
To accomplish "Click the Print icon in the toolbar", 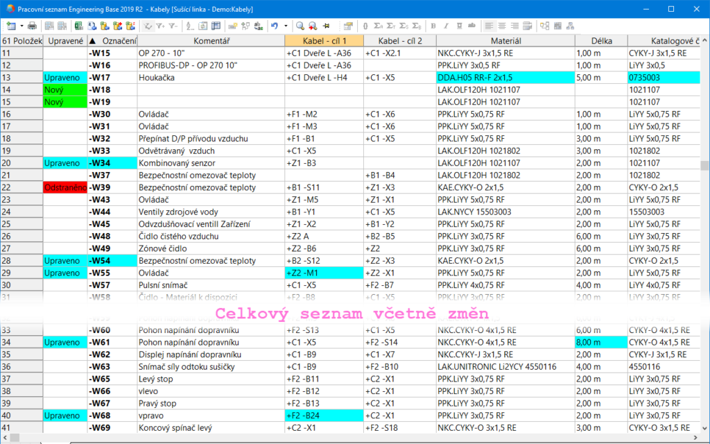I will pyautogui.click(x=32, y=26).
